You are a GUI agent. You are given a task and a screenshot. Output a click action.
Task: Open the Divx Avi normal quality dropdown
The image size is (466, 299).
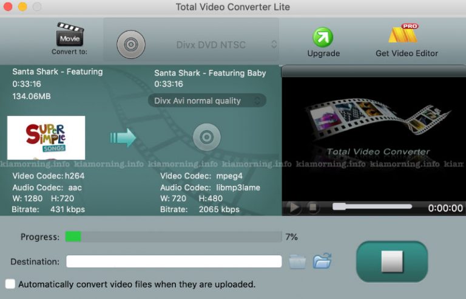click(207, 101)
